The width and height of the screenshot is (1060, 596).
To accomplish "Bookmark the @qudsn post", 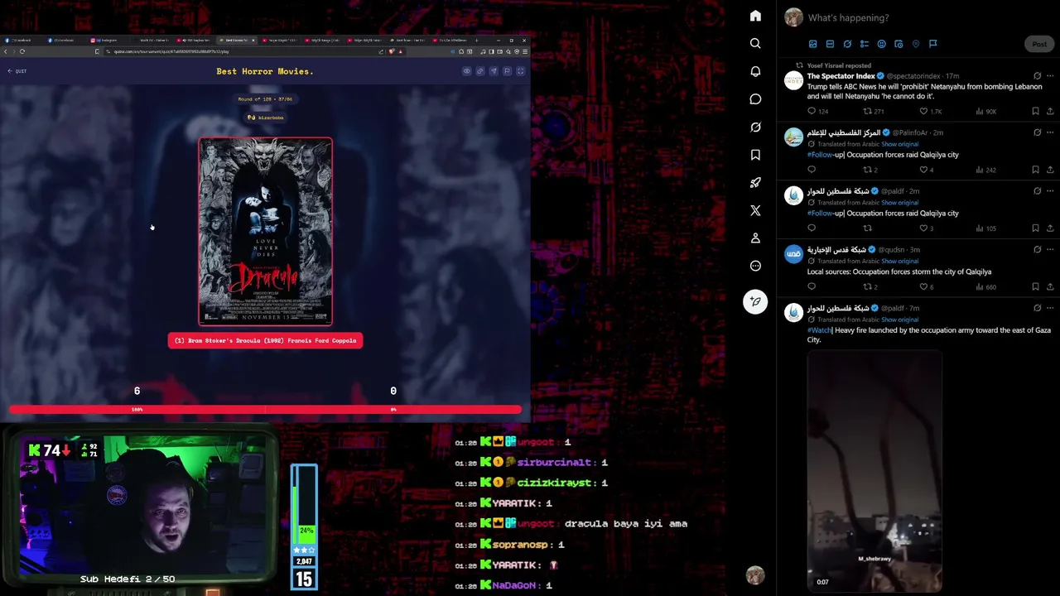I will tap(1035, 286).
